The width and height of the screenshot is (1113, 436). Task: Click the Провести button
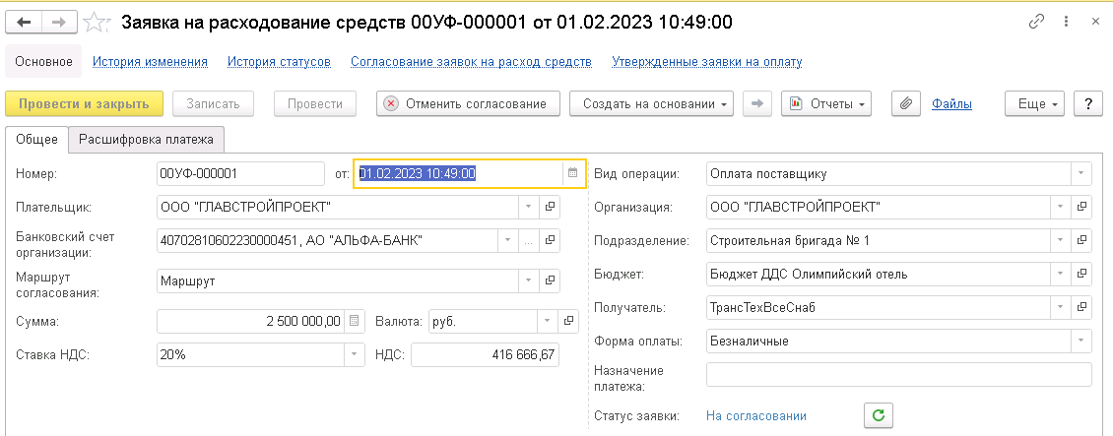[x=314, y=103]
